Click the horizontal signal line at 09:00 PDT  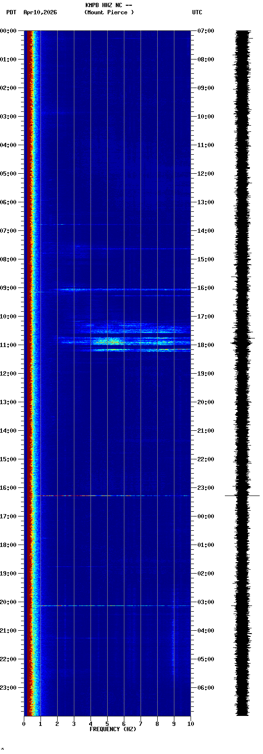pos(124,289)
